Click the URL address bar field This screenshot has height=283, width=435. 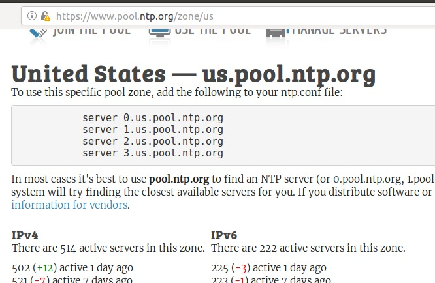pyautogui.click(x=228, y=16)
